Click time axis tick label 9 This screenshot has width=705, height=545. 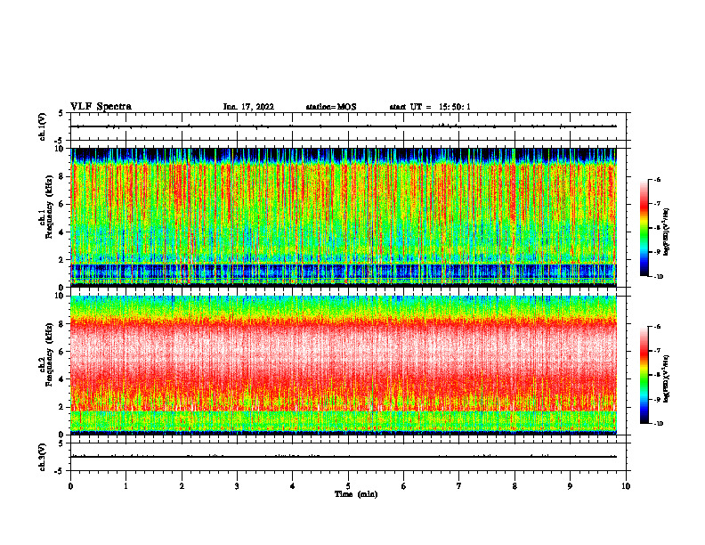click(570, 486)
